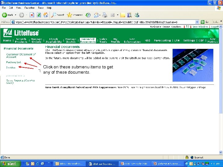Open the LFA tab
The image size is (223, 167).
177,41
